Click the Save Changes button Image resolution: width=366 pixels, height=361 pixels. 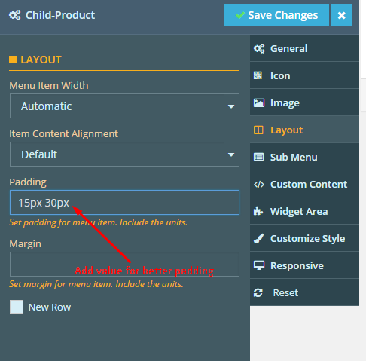click(276, 15)
